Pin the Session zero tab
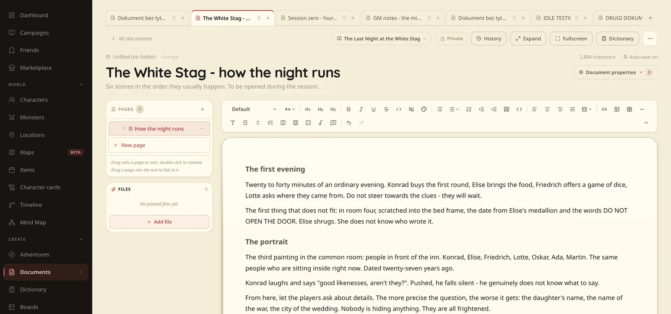 (344, 18)
